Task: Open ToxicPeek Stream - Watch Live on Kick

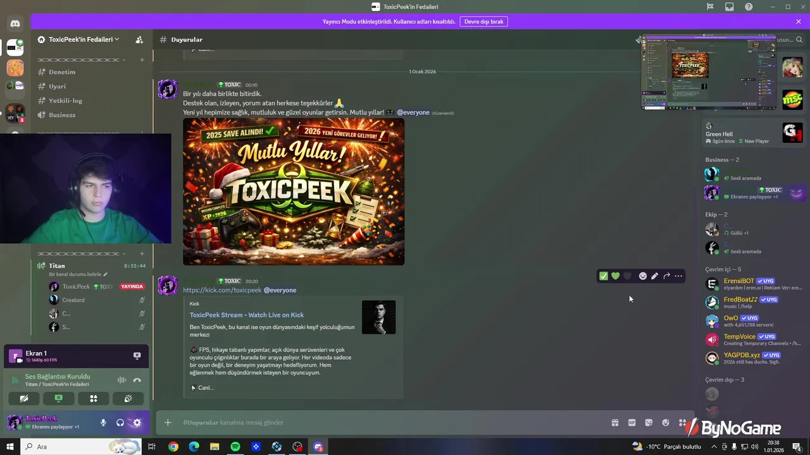Action: (x=247, y=315)
